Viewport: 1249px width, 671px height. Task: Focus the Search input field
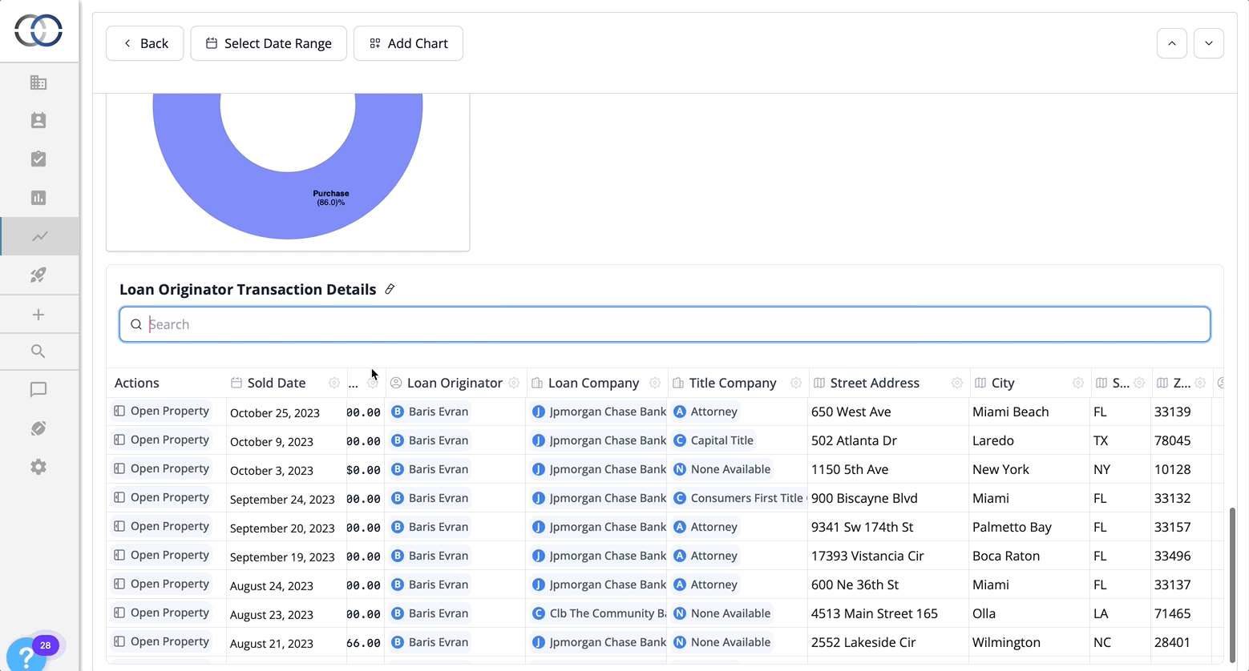[665, 324]
